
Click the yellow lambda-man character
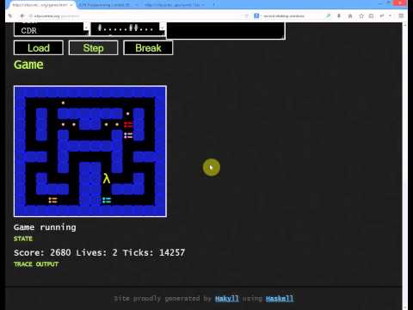coord(107,178)
